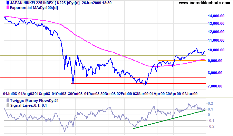Click the Twiggs Money Flow legend swatch

tap(8, 101)
